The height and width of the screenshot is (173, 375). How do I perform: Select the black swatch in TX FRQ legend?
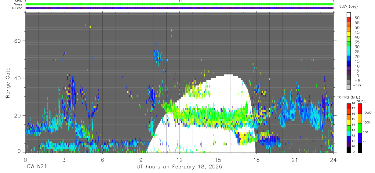coord(349,150)
